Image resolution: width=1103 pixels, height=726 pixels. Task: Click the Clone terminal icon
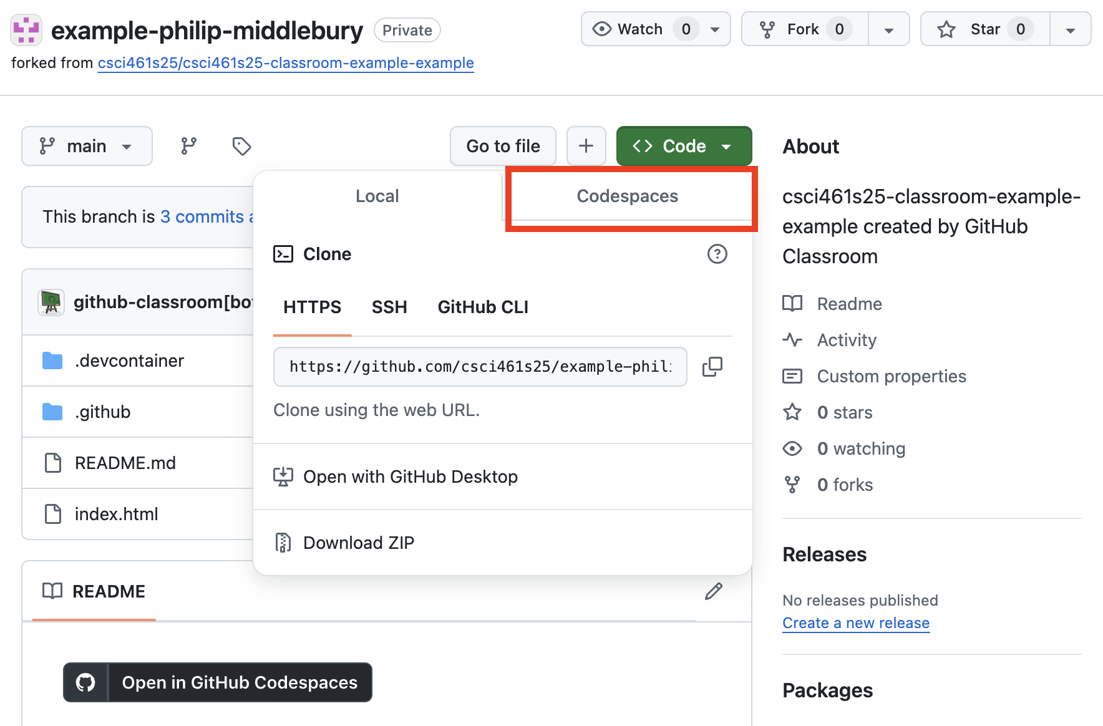(x=283, y=254)
